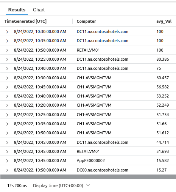
Task: Select the avg_Val value 52.249
Action: [163, 105]
